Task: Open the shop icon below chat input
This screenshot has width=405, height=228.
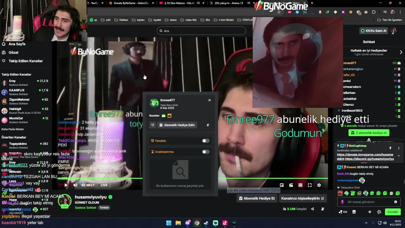Action: coord(354,212)
